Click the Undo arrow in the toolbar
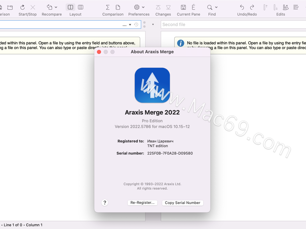 coord(242,7)
